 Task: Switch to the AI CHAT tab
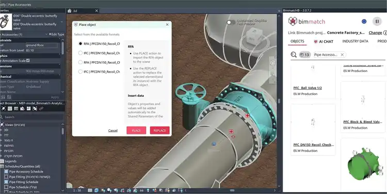pos(324,41)
